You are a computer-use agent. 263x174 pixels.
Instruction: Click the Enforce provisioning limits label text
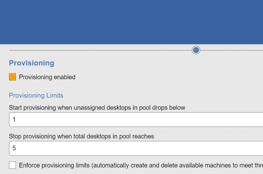click(x=141, y=165)
